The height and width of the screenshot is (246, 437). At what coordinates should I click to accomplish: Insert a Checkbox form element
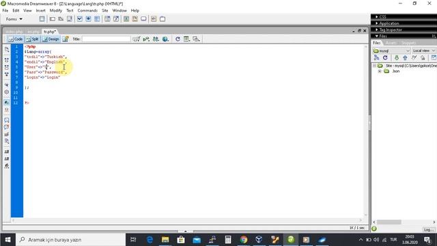(x=80, y=19)
